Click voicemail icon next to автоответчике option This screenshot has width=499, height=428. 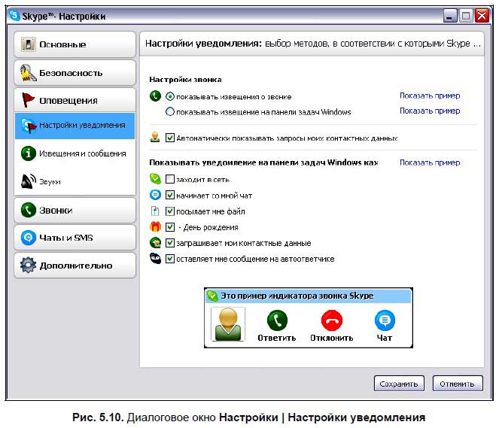(155, 258)
